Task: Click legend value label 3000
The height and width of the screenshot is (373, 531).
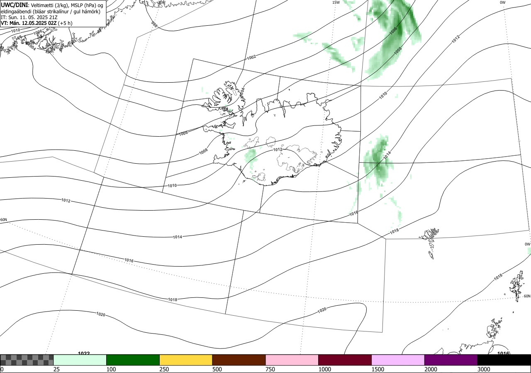Action: click(x=484, y=369)
